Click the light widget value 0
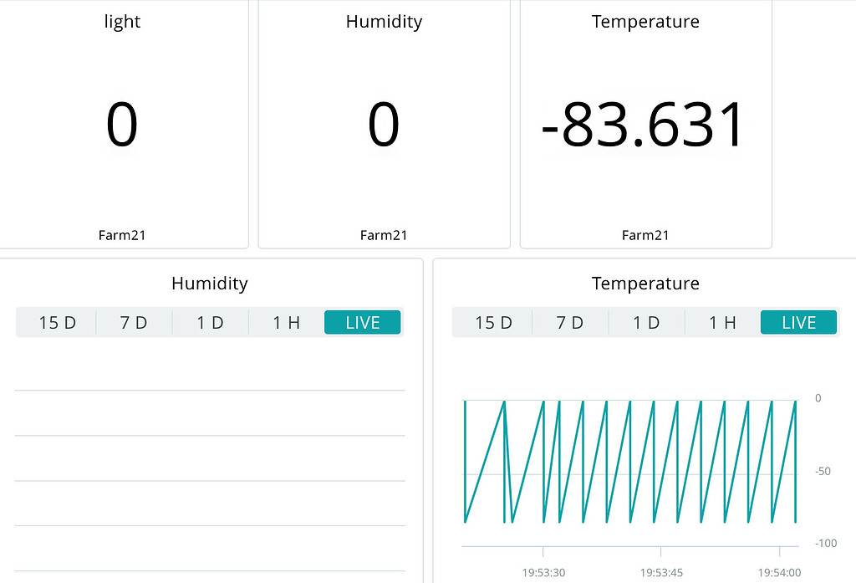The image size is (856, 583). (x=121, y=125)
